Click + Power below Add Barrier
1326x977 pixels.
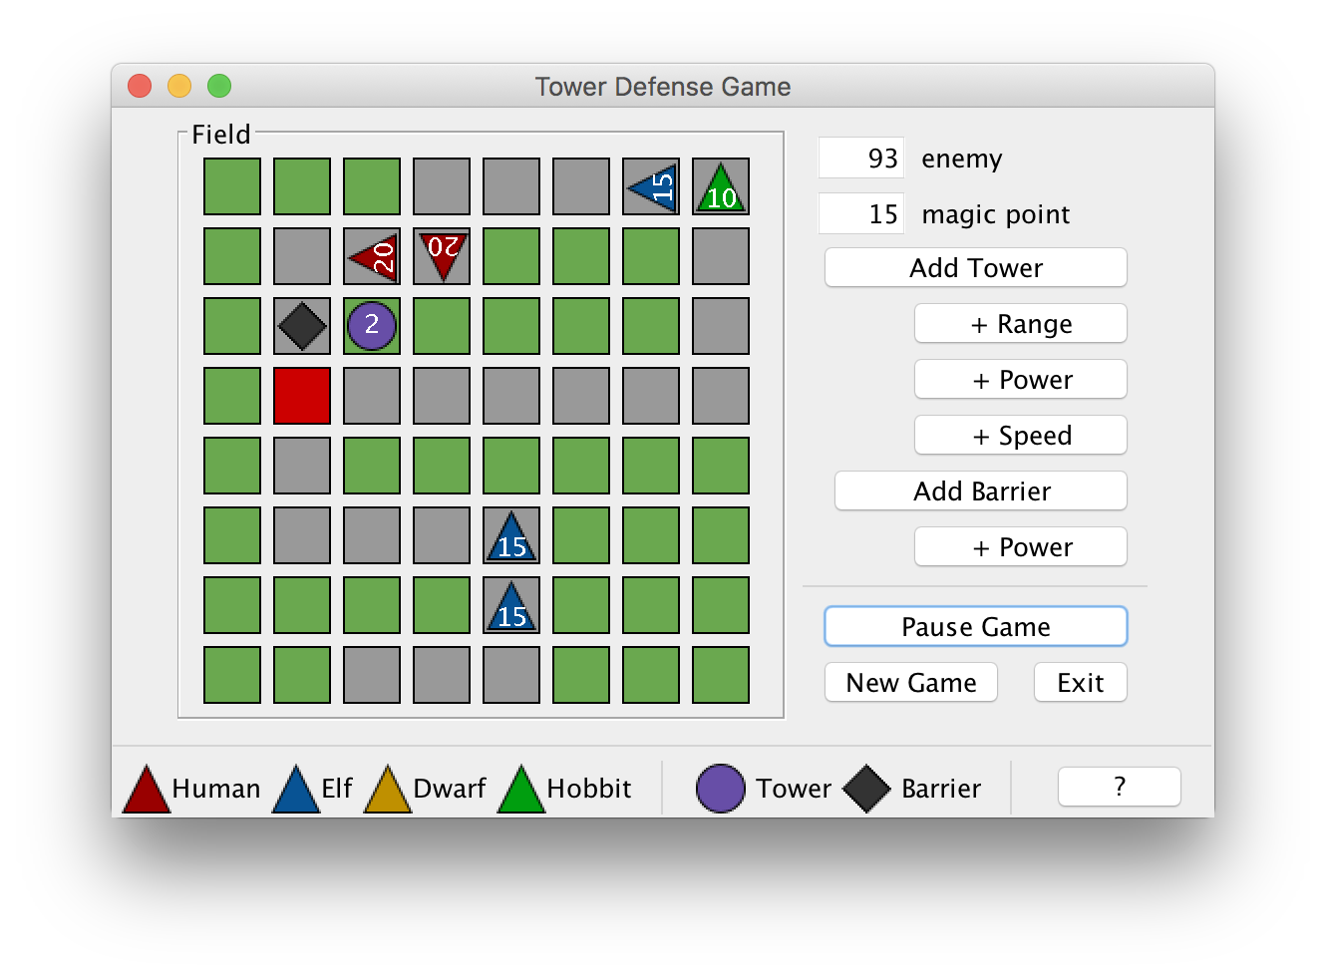click(x=1021, y=546)
